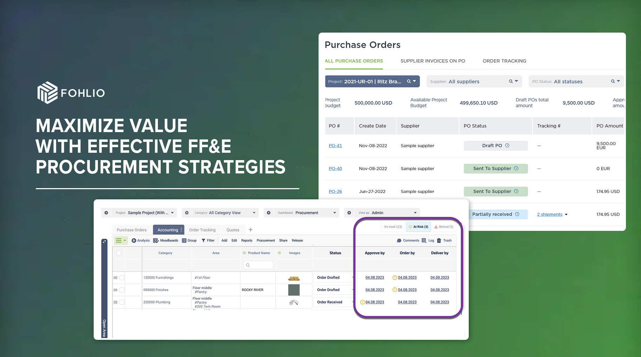Add a new tab with plus icon

pos(251,230)
